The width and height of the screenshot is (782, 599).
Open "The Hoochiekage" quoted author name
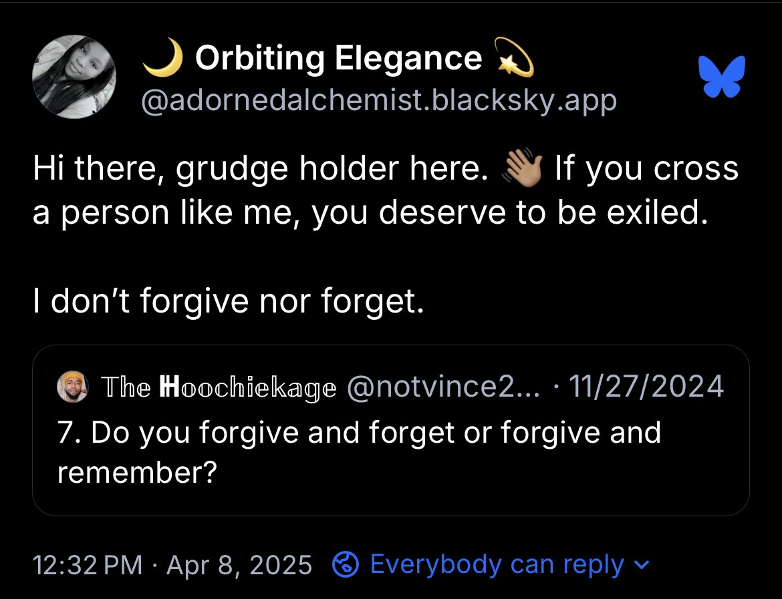click(x=219, y=386)
